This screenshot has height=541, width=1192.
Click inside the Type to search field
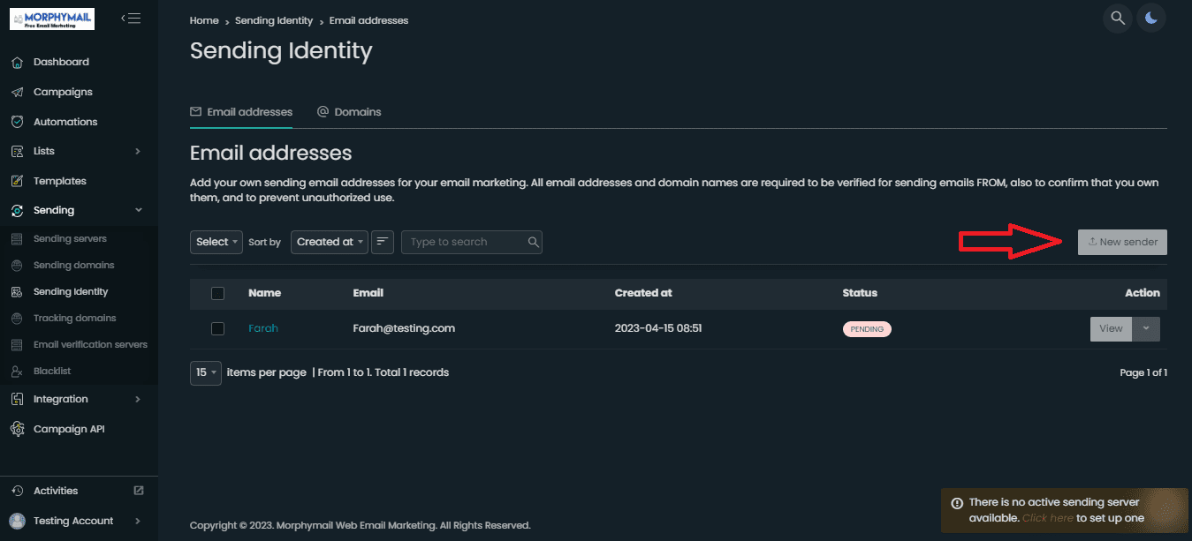pyautogui.click(x=463, y=242)
